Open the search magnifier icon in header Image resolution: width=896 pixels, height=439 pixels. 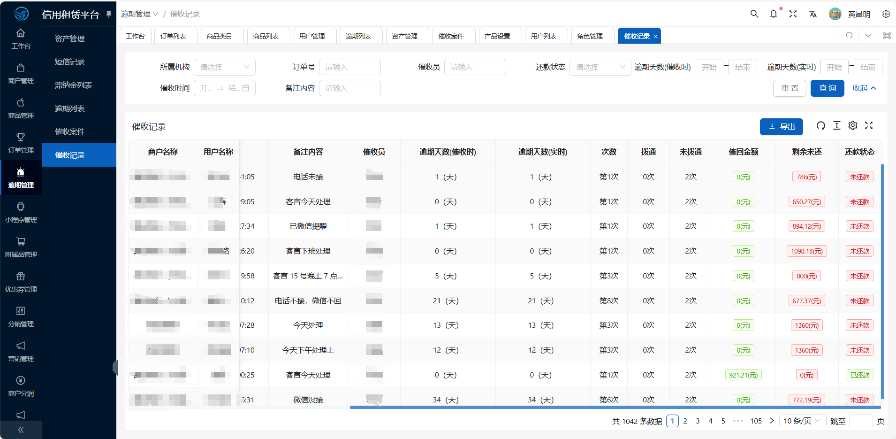click(x=754, y=14)
